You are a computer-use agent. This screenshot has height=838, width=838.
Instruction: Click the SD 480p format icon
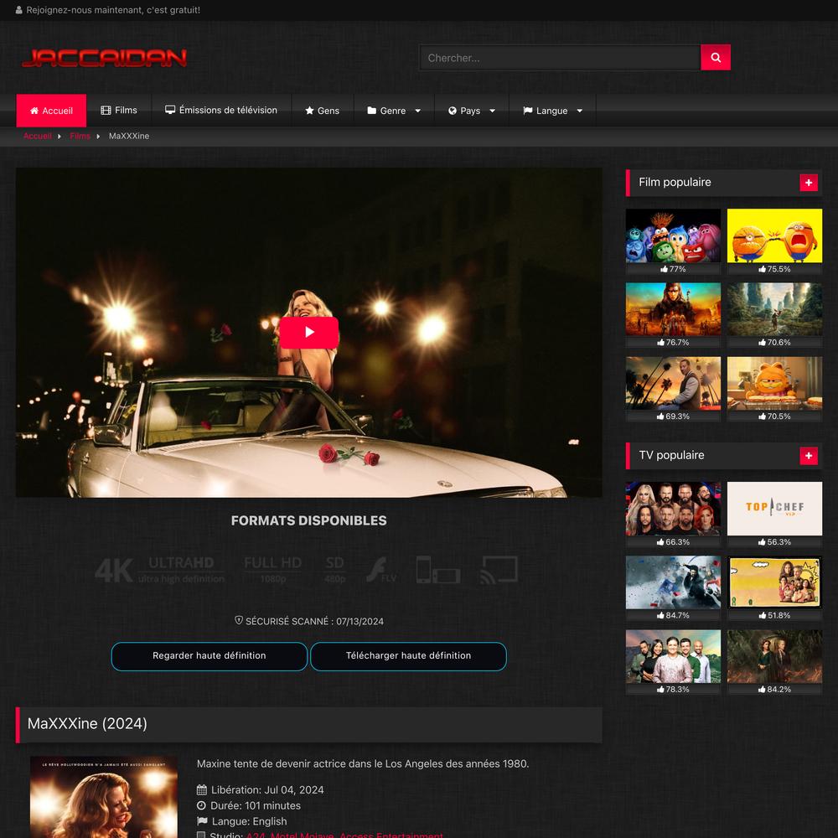(334, 570)
